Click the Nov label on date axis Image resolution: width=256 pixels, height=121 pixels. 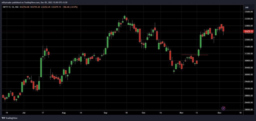pos(181,113)
